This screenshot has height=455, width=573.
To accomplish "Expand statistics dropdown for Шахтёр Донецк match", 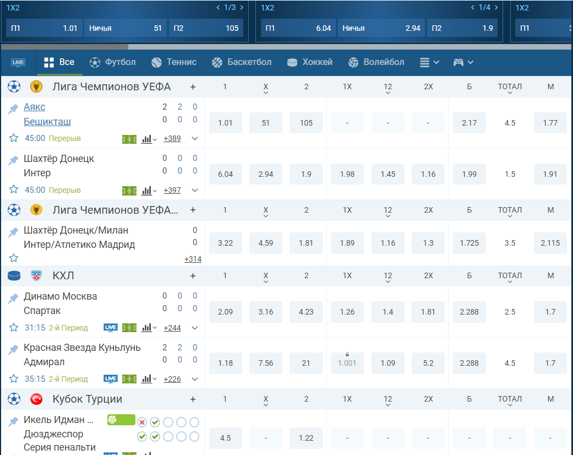I will (x=149, y=191).
